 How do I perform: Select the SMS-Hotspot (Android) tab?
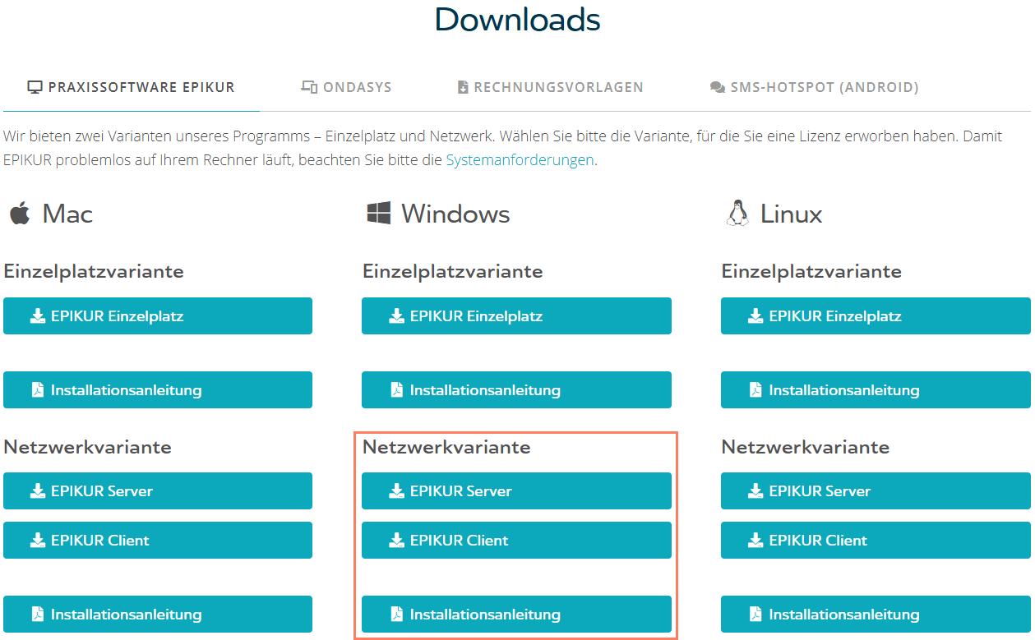[814, 87]
